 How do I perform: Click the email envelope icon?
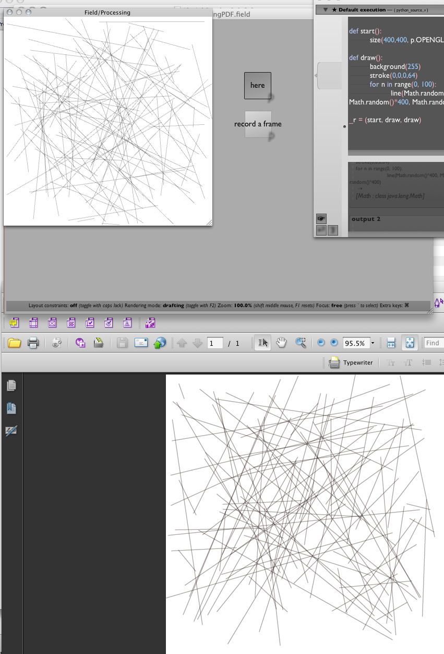coord(141,343)
